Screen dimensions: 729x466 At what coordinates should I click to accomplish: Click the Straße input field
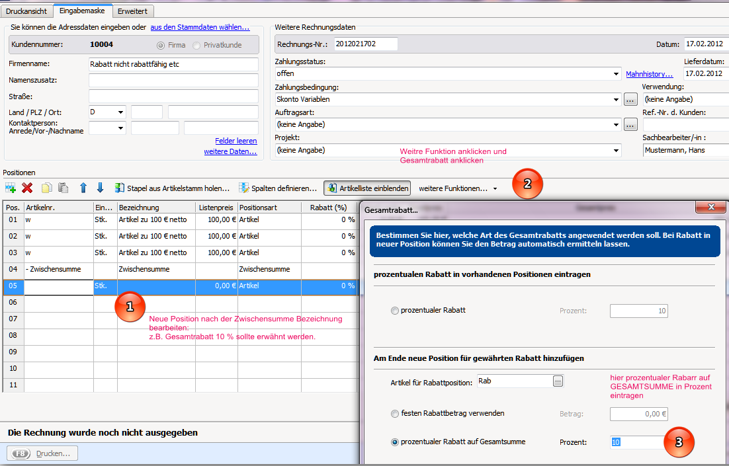coord(173,97)
